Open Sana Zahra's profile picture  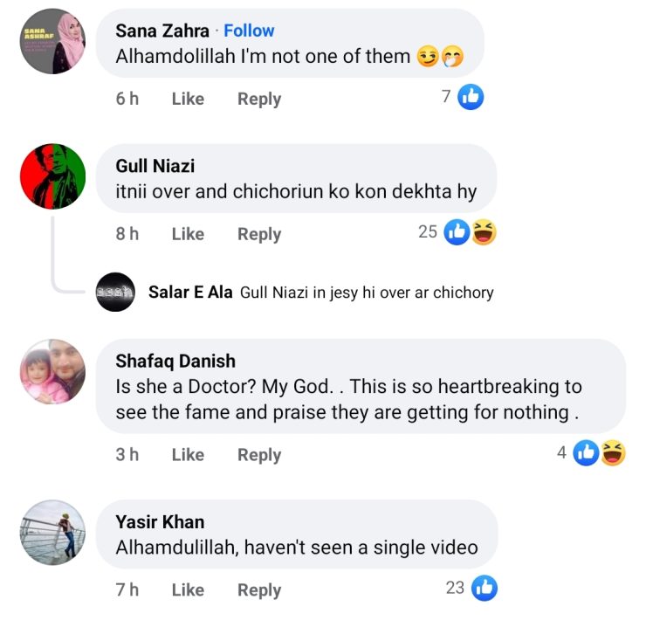click(52, 42)
